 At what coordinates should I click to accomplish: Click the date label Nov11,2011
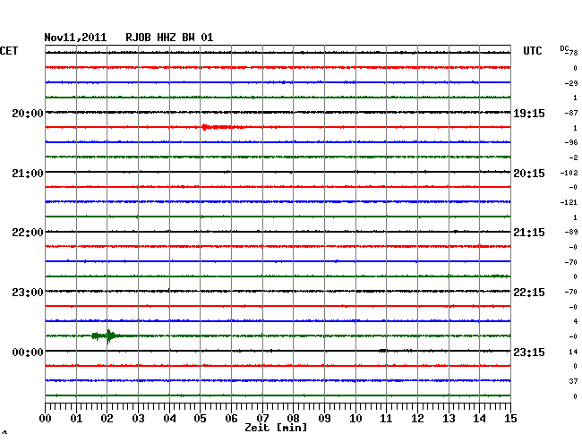coord(75,38)
